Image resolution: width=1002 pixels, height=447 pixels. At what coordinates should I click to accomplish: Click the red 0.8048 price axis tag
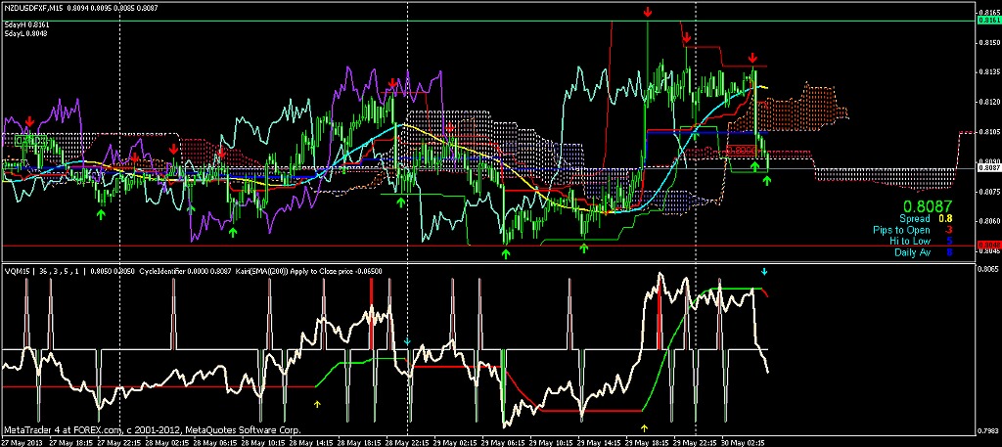[x=989, y=246]
